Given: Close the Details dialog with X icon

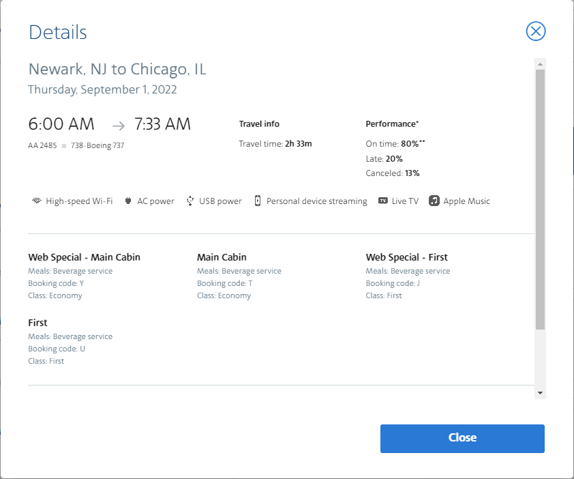Looking at the screenshot, I should tap(536, 31).
